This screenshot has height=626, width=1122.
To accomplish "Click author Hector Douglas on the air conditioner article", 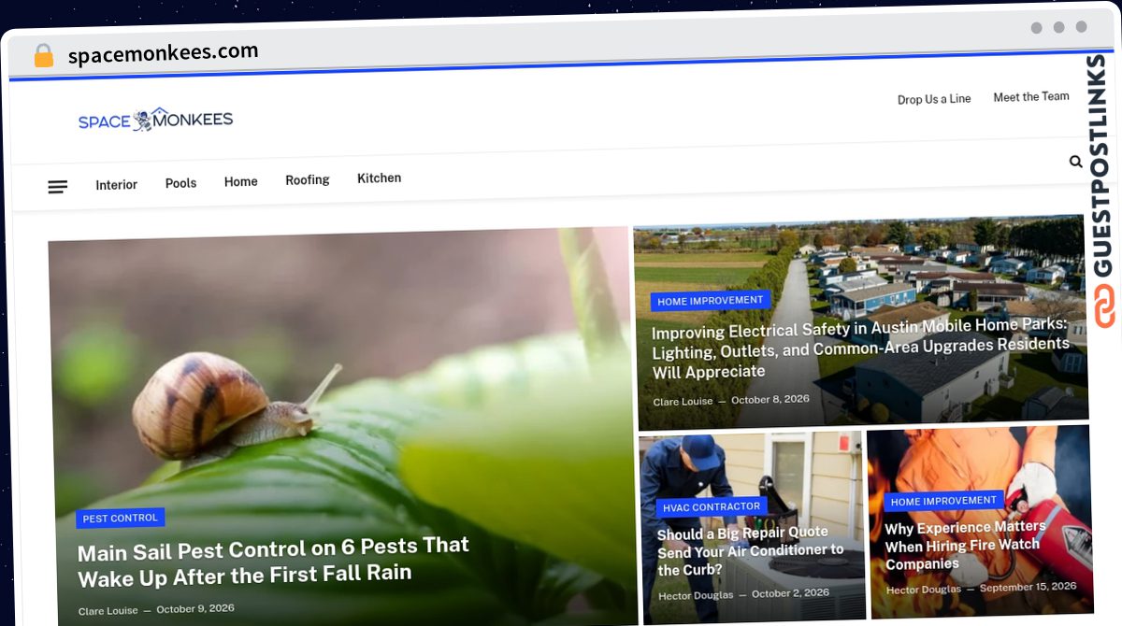I will point(697,595).
